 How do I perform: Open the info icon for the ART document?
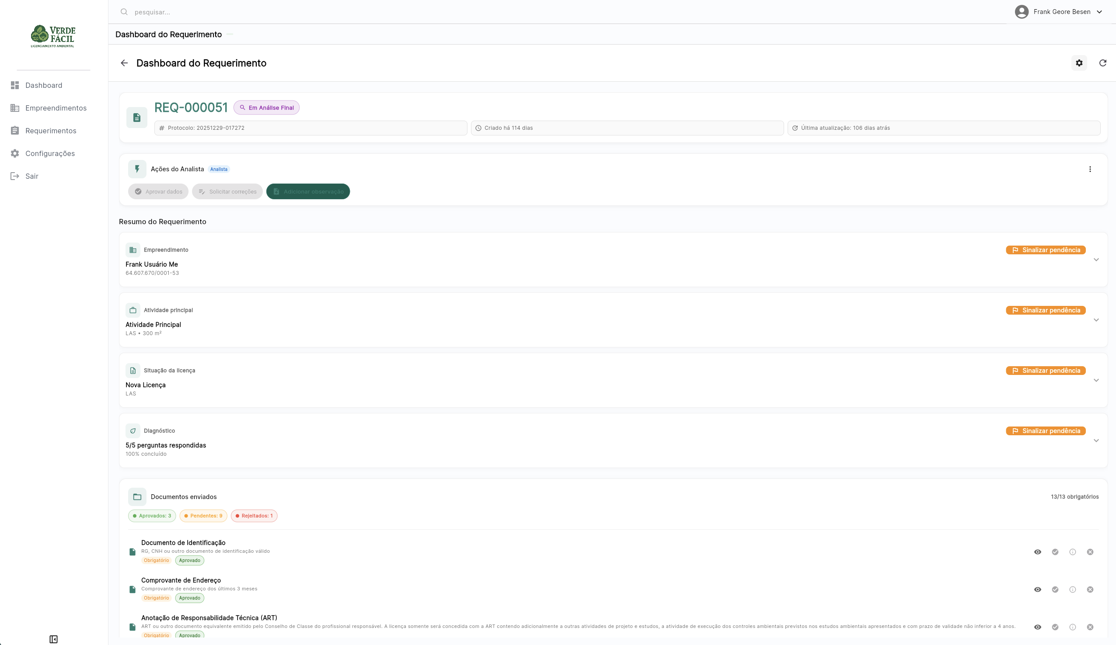tap(1073, 627)
